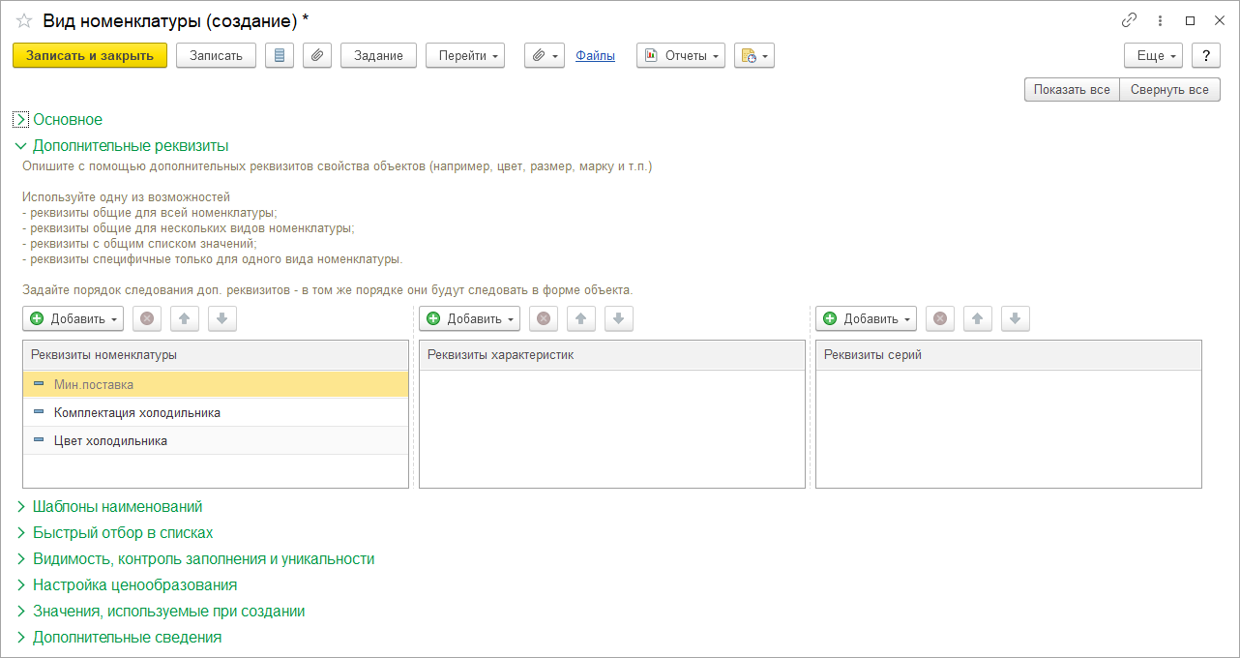The width and height of the screenshot is (1240, 658).
Task: Move Реквизиты номенклатуры item up
Action: [x=184, y=318]
